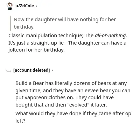The image size is (140, 133).
Task: Click the dot separator after [account deleted]
Action: [52, 70]
